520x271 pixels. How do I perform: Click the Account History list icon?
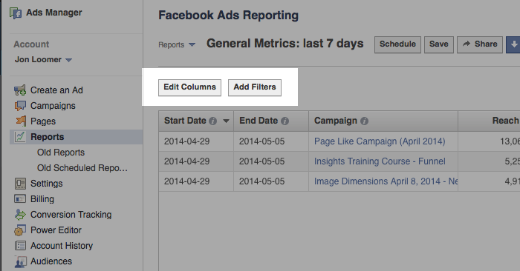point(20,246)
